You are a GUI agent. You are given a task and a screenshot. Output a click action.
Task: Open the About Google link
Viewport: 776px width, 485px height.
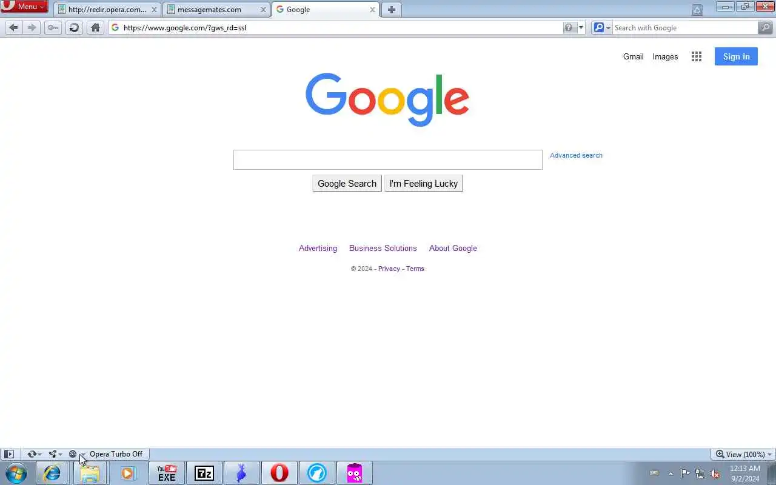[x=453, y=248]
